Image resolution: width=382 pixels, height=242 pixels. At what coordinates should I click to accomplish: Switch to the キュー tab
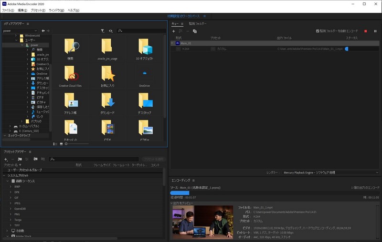(175, 24)
